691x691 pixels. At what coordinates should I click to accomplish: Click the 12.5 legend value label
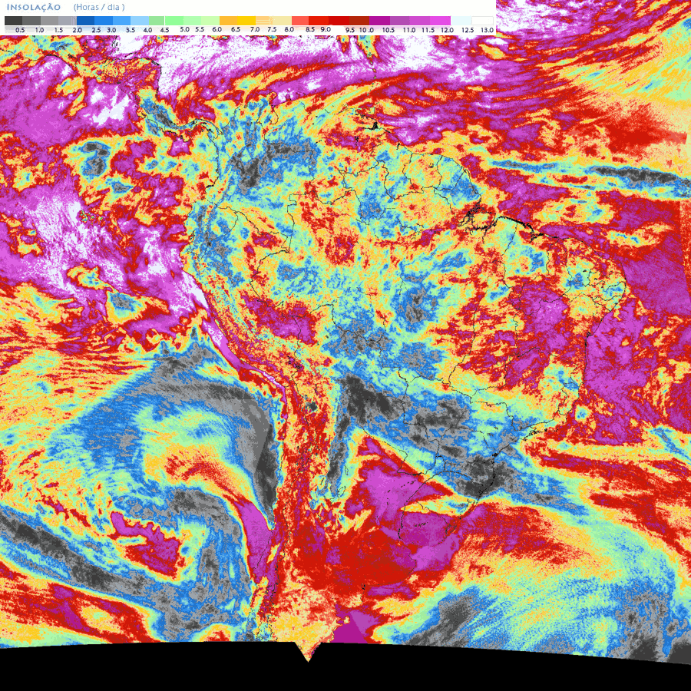pos(468,29)
